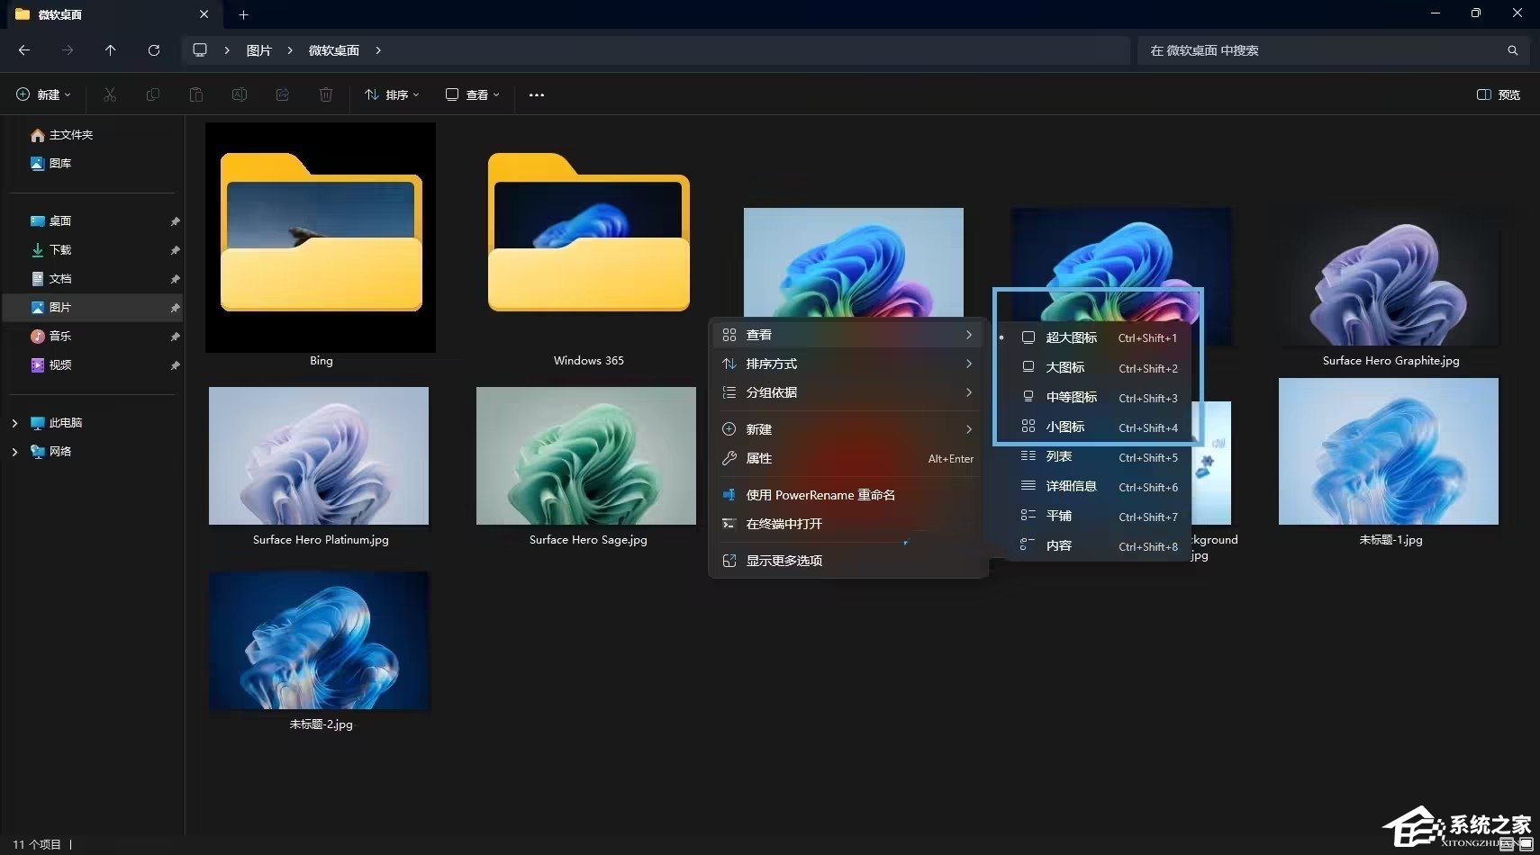Click 在终端中打开 menu entry
1540x855 pixels.
click(847, 524)
